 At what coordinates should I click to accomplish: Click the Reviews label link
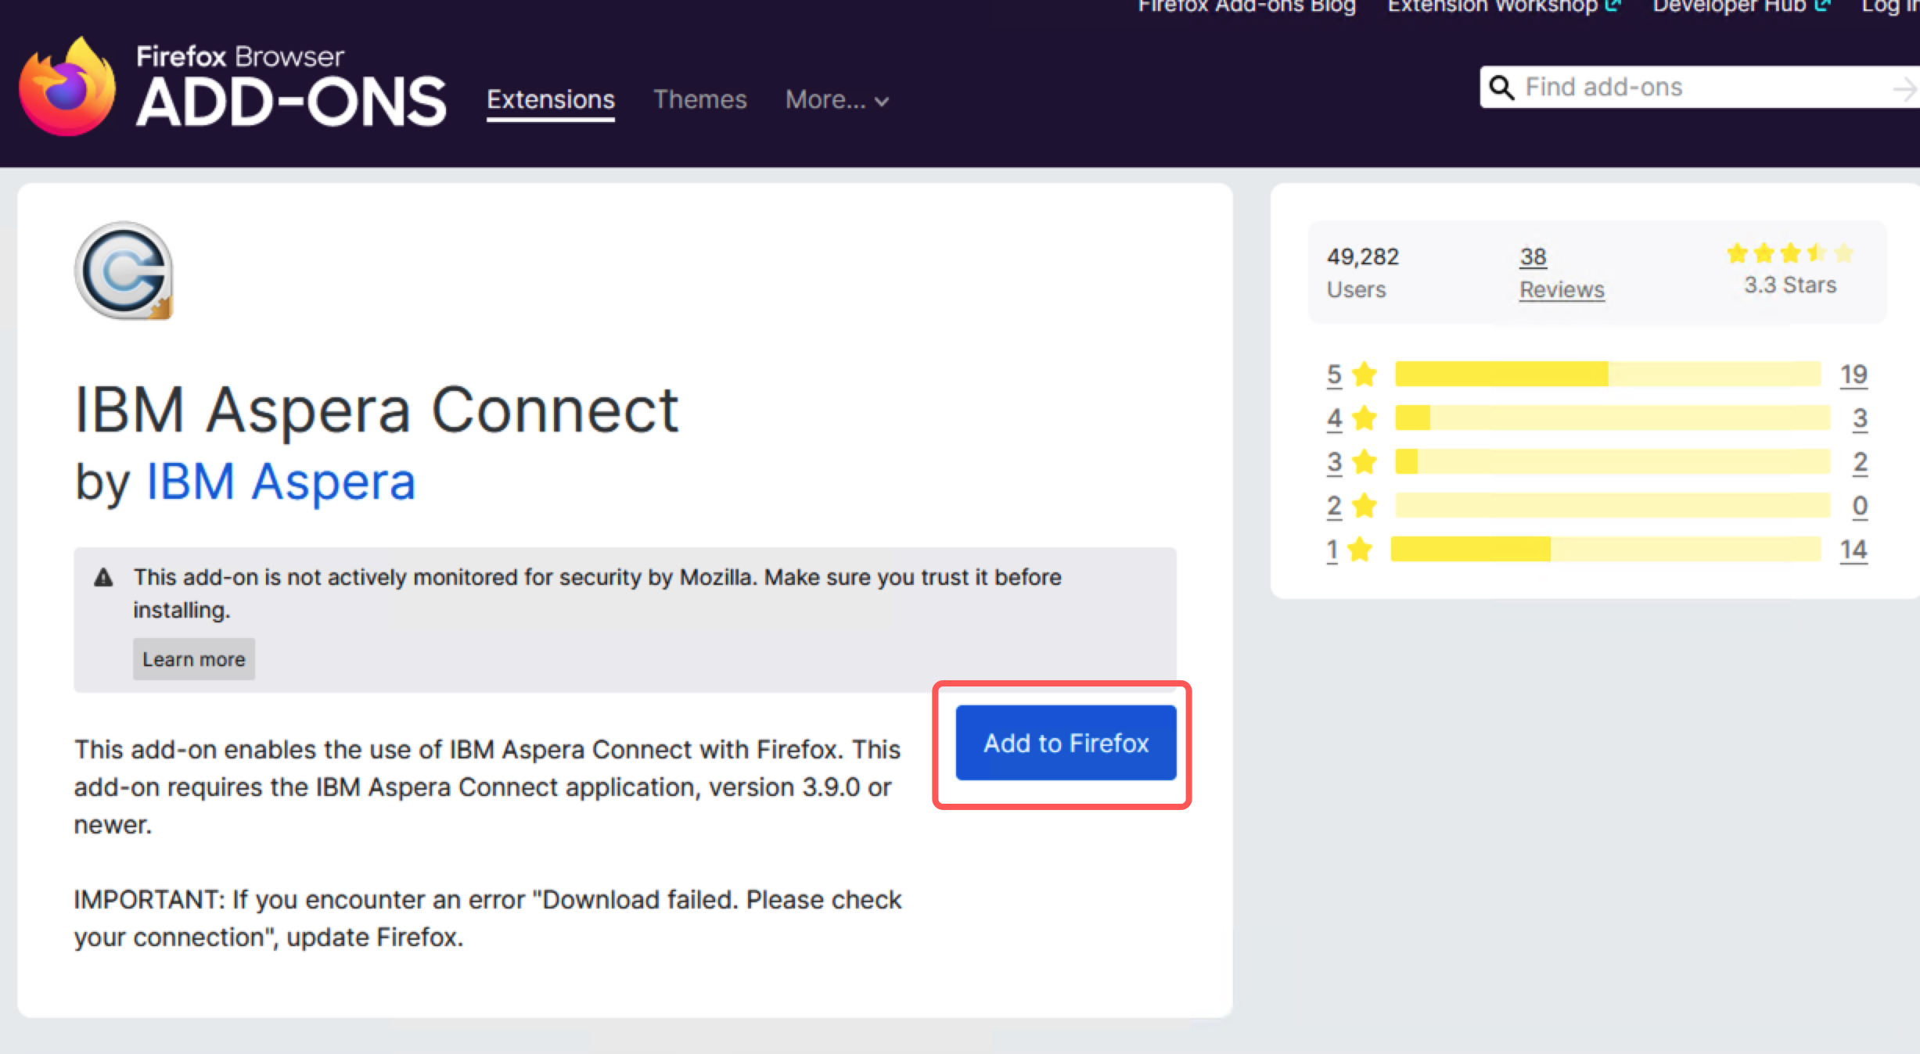pyautogui.click(x=1562, y=289)
